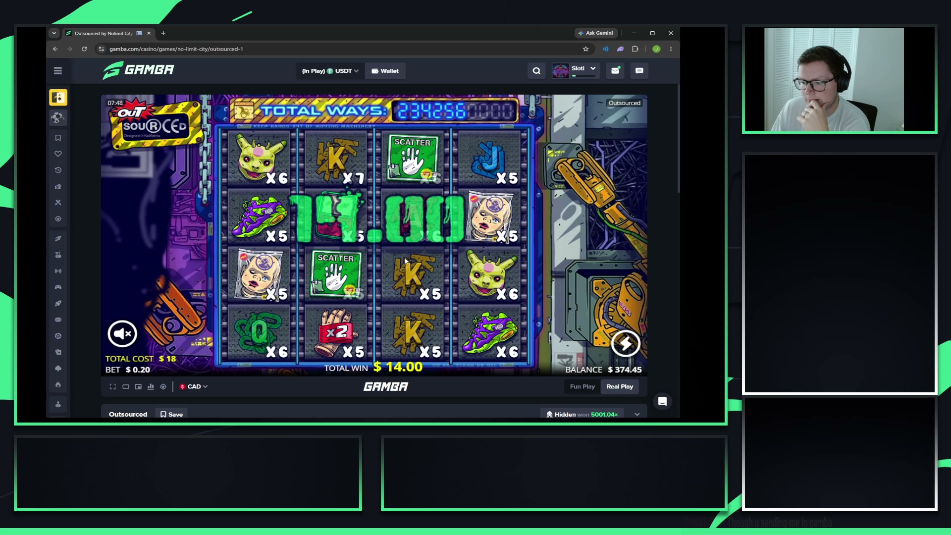Show live stats bar chart

coord(151,387)
